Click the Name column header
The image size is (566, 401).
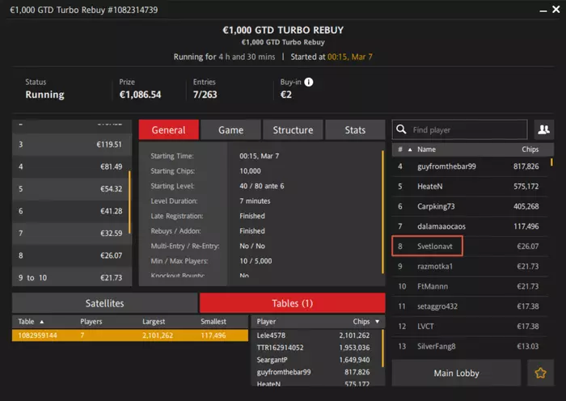click(426, 150)
